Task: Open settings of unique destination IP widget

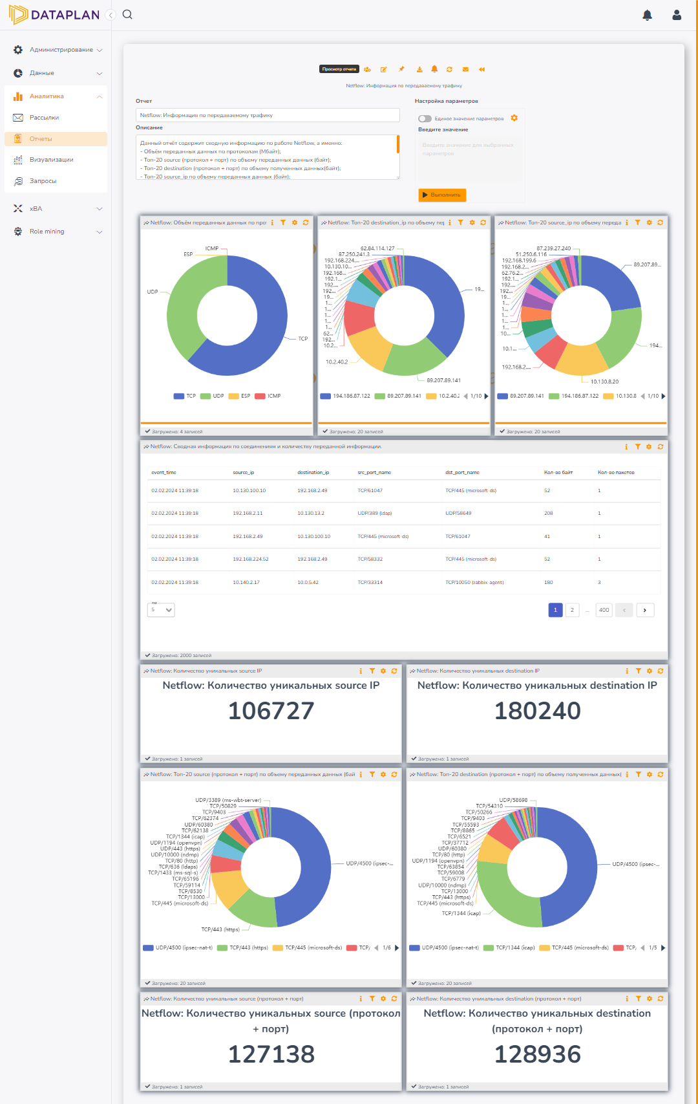Action: pos(650,671)
